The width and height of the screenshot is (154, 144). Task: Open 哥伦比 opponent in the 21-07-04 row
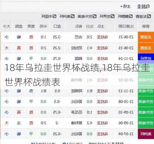click(77, 134)
